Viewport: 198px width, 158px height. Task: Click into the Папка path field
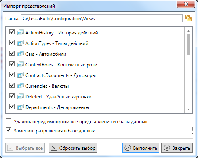click(x=102, y=18)
